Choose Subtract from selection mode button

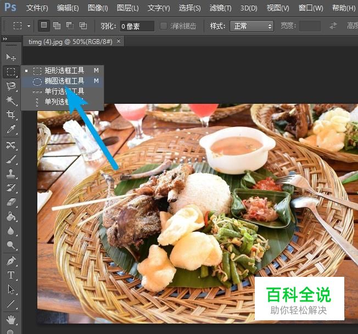[70, 25]
